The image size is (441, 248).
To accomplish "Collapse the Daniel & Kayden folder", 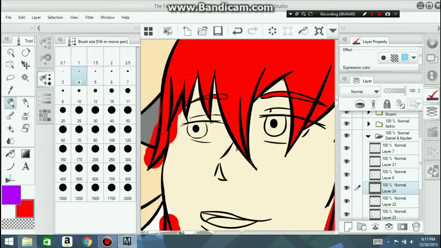I will click(x=368, y=136).
